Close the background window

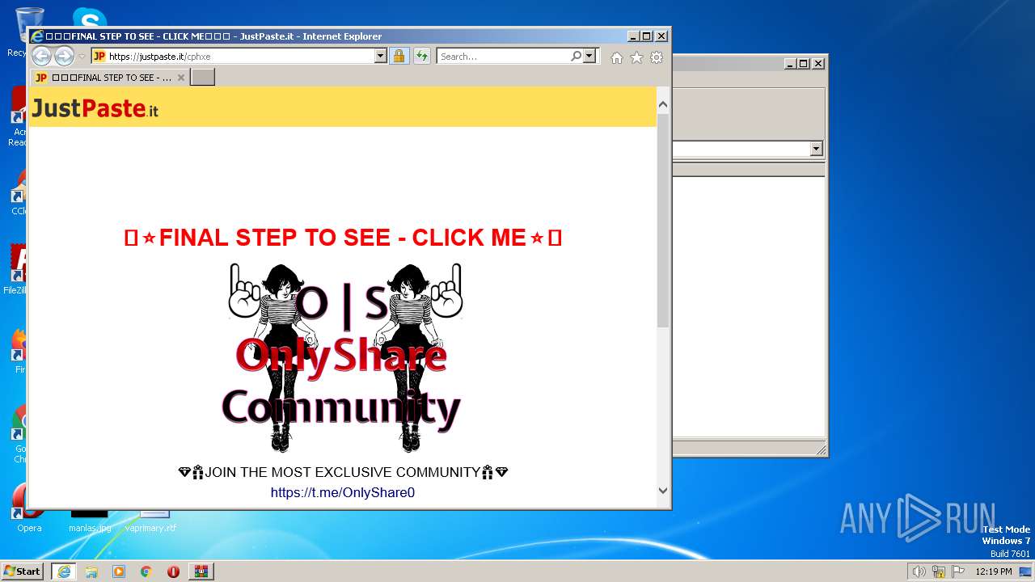pyautogui.click(x=818, y=63)
